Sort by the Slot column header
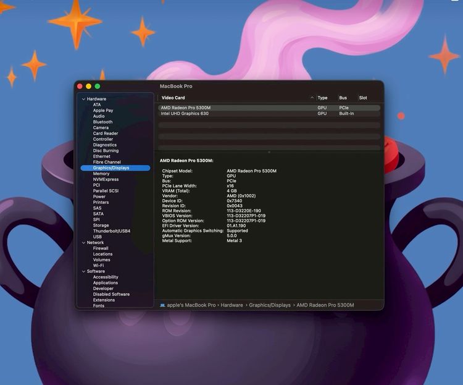Screen dimensions: 463x385 click(x=363, y=98)
